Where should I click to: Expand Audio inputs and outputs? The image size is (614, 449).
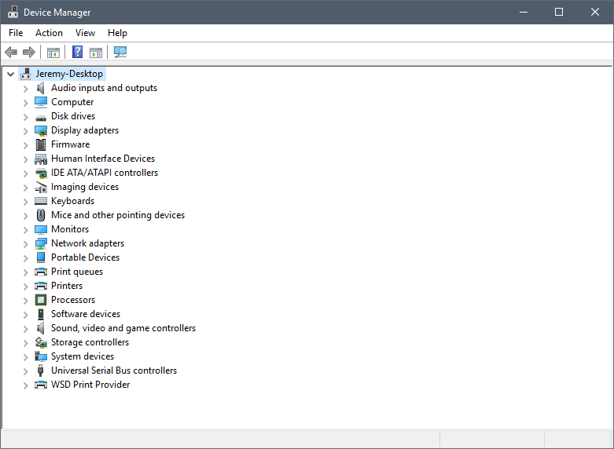25,89
